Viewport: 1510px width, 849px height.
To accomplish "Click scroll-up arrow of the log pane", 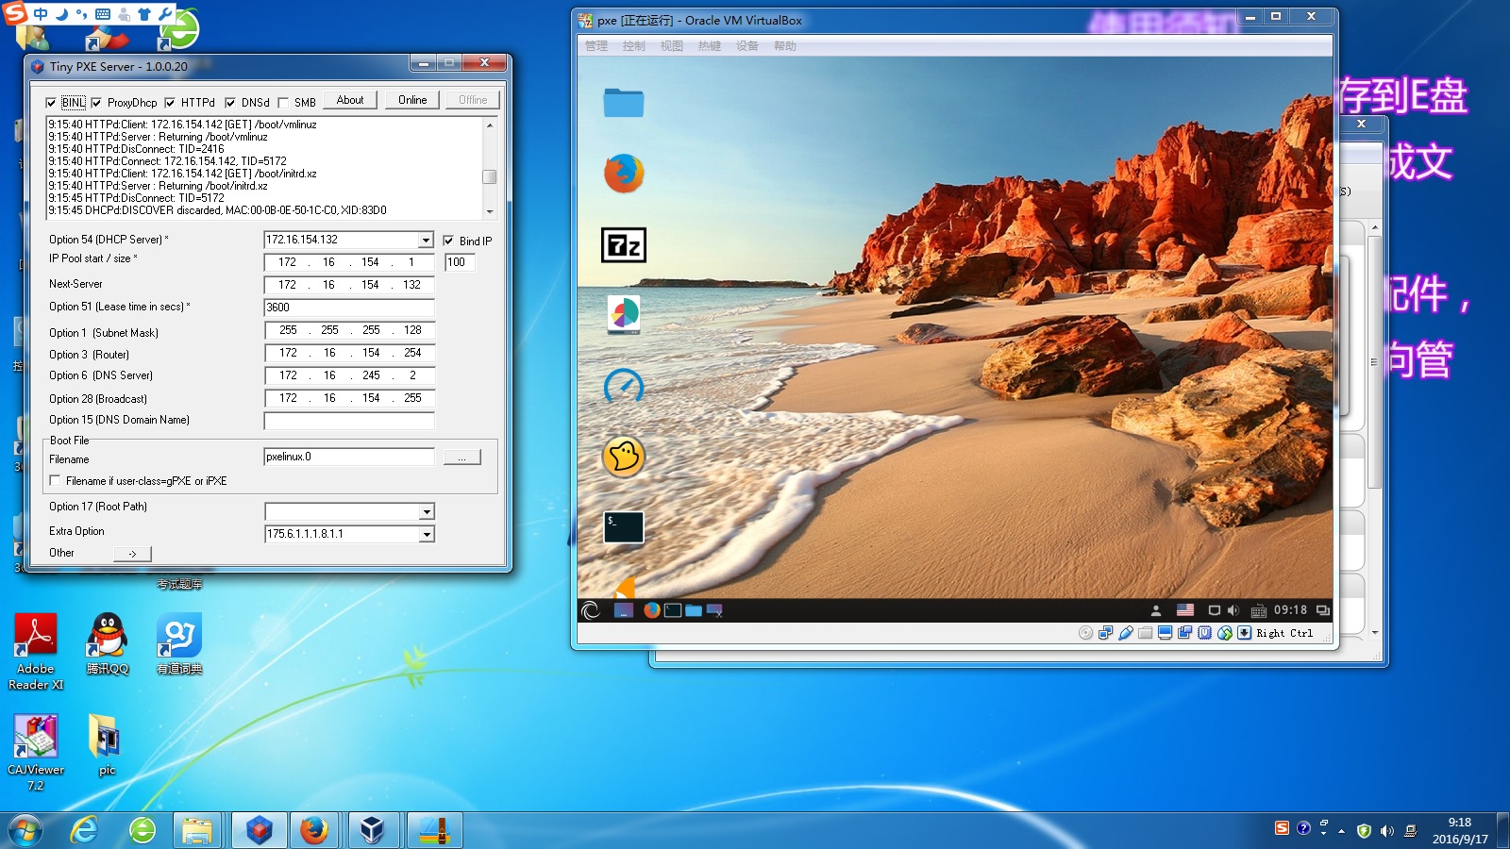I will (x=489, y=125).
